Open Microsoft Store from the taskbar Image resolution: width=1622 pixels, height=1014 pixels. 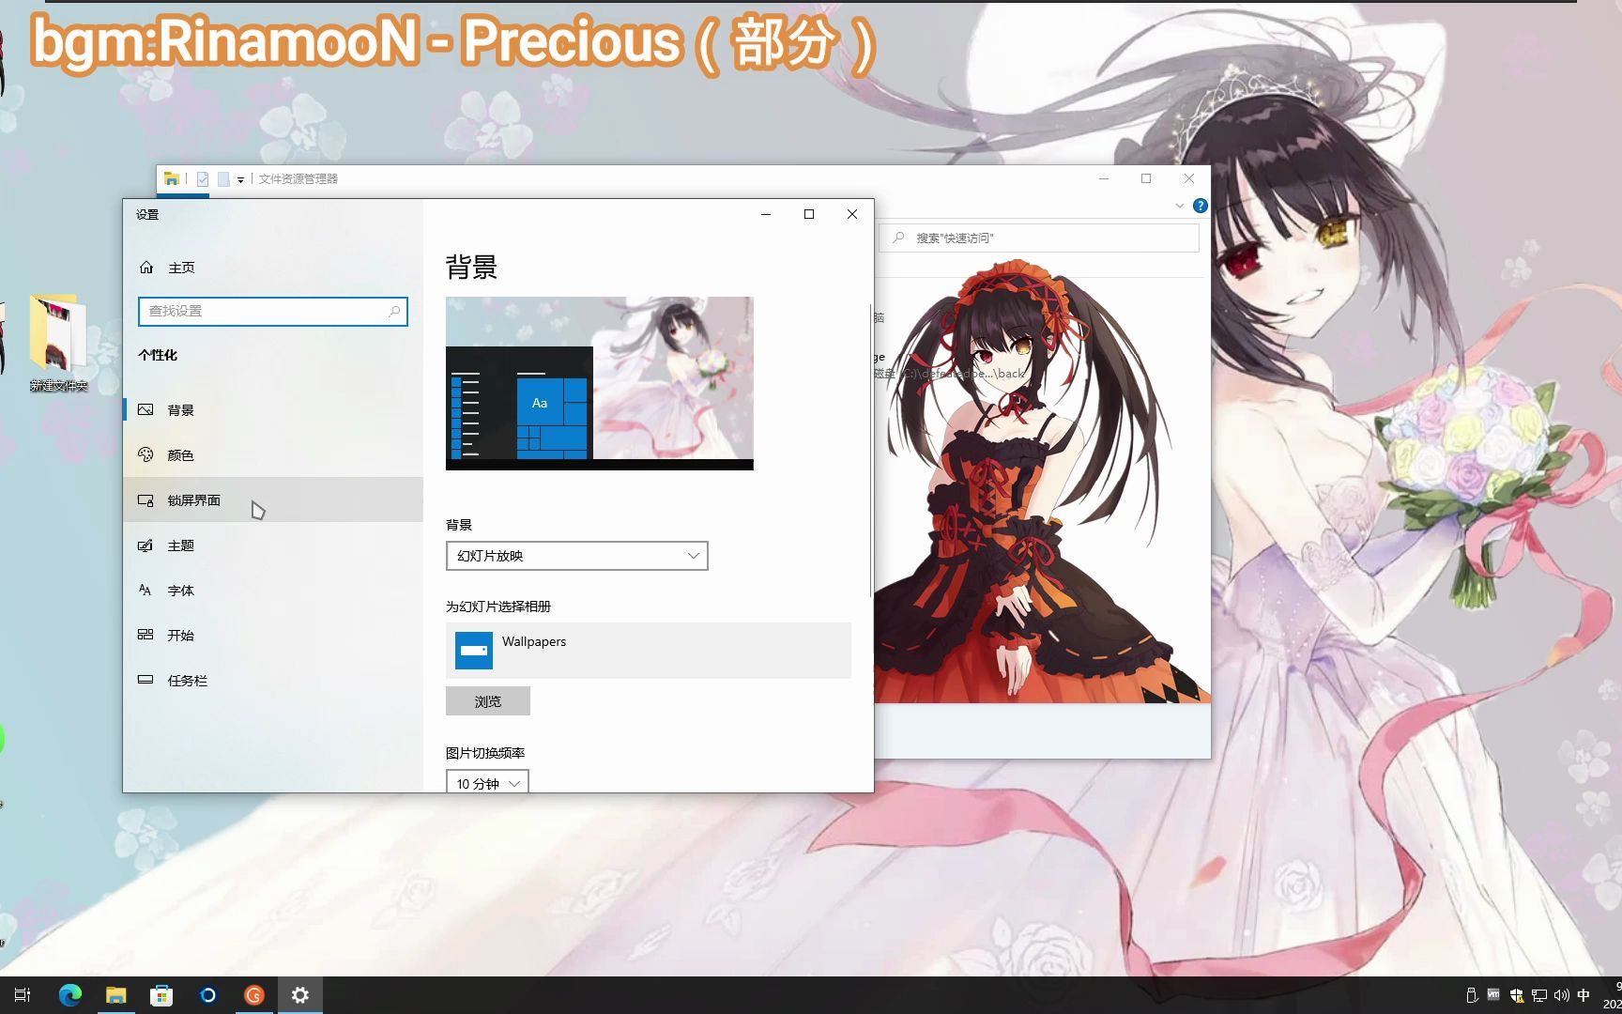click(x=161, y=995)
